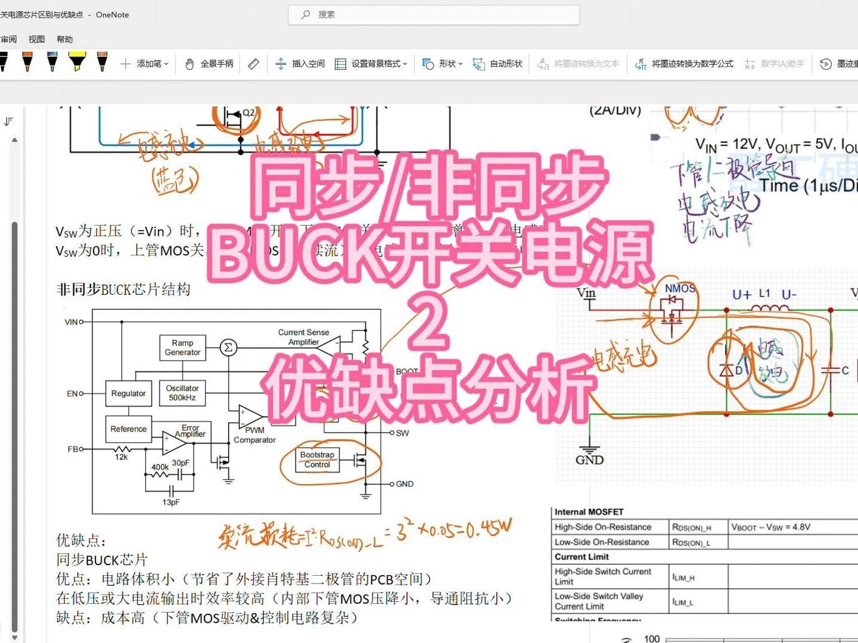Open the 帮助 menu
Viewport: 858px width, 643px height.
point(65,39)
